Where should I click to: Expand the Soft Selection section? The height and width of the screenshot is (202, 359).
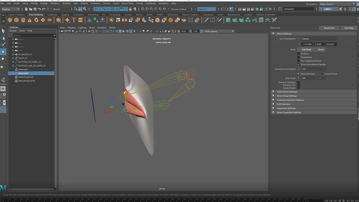[273, 104]
